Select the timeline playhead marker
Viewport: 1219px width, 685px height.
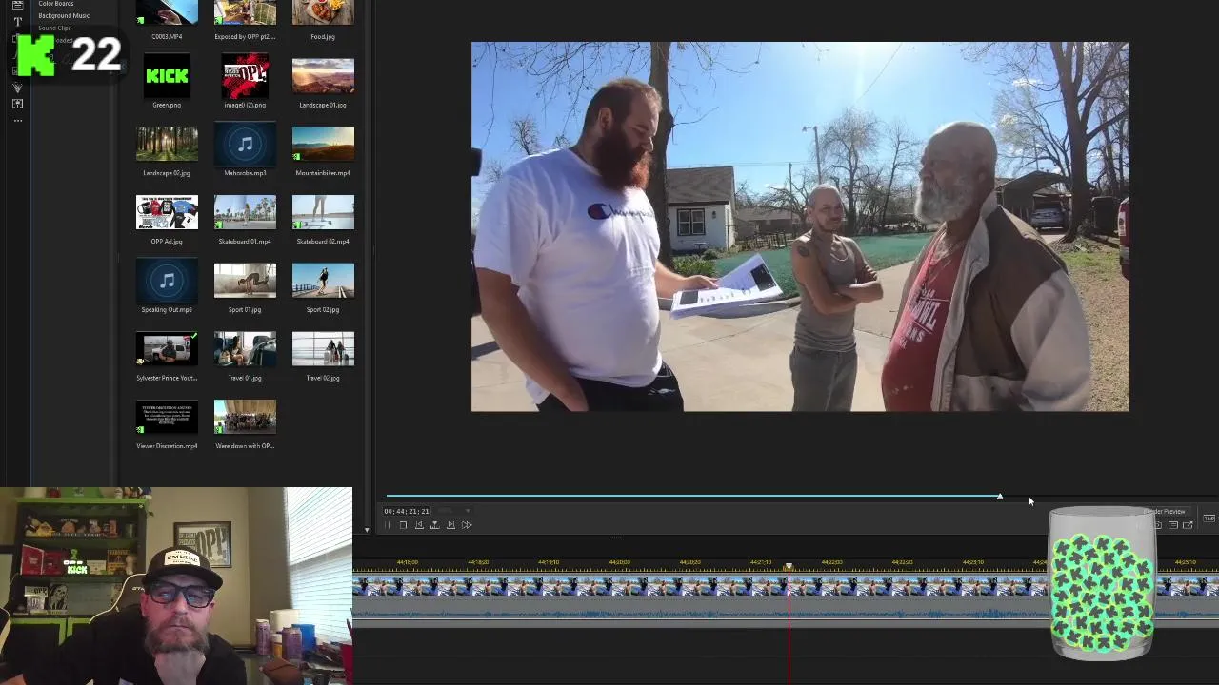(x=789, y=568)
